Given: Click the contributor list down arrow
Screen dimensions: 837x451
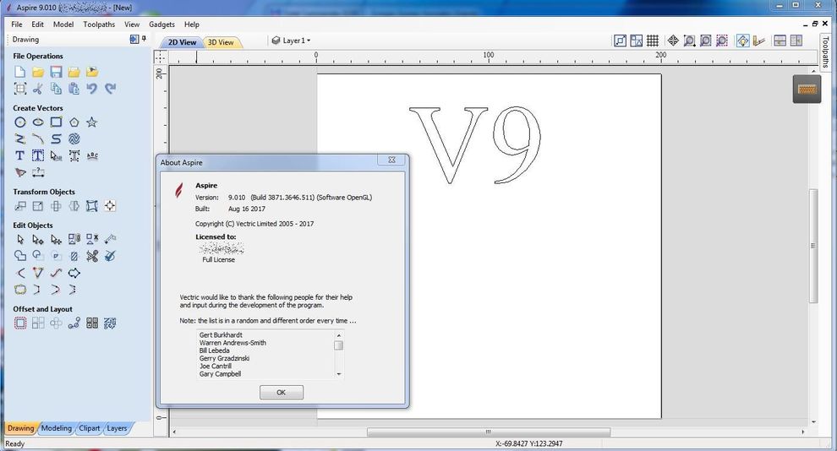Looking at the screenshot, I should pyautogui.click(x=338, y=374).
